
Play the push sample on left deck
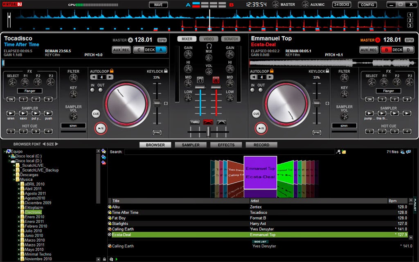(48, 113)
